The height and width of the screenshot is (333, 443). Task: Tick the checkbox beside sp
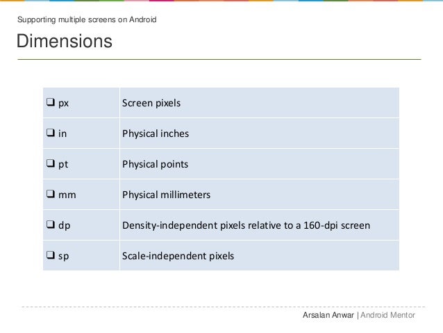pos(51,257)
